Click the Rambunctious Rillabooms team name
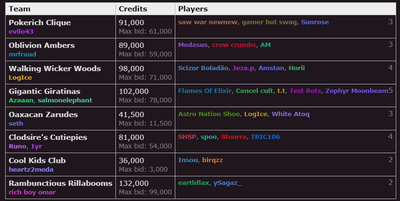Image resolution: width=400 pixels, height=201 pixels. [60, 183]
